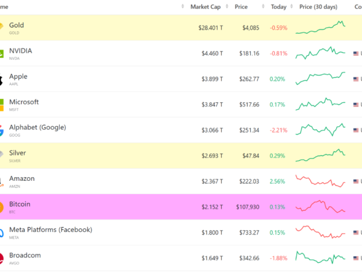The image size is (362, 272).
Task: Click Bitcoin market cap $2.152 T
Action: (x=212, y=207)
